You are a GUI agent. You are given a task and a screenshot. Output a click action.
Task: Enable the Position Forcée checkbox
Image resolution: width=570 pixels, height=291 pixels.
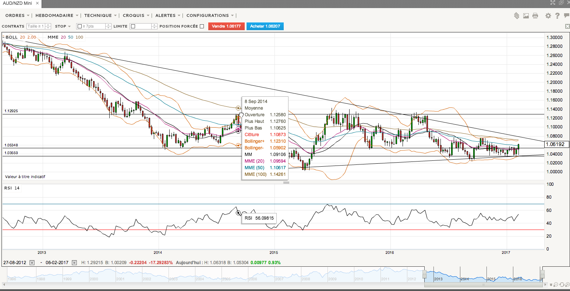[x=202, y=26]
